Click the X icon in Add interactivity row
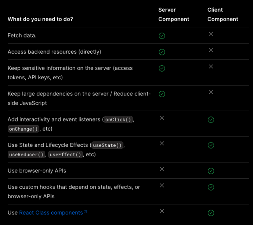Screen dimensions: 253x225 click(162, 118)
